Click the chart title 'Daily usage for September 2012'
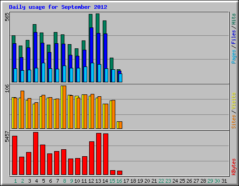239x186 pixels. pos(58,7)
